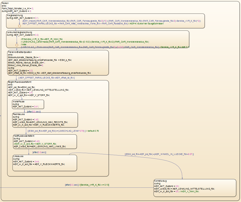
Task: Select the junction circle inside Lenkumschlagberechnung
Action: tap(17, 45)
